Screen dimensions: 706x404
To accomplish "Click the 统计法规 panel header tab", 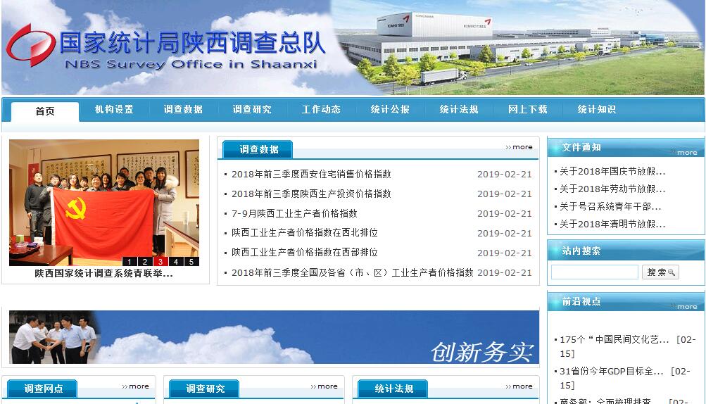I will coord(393,389).
